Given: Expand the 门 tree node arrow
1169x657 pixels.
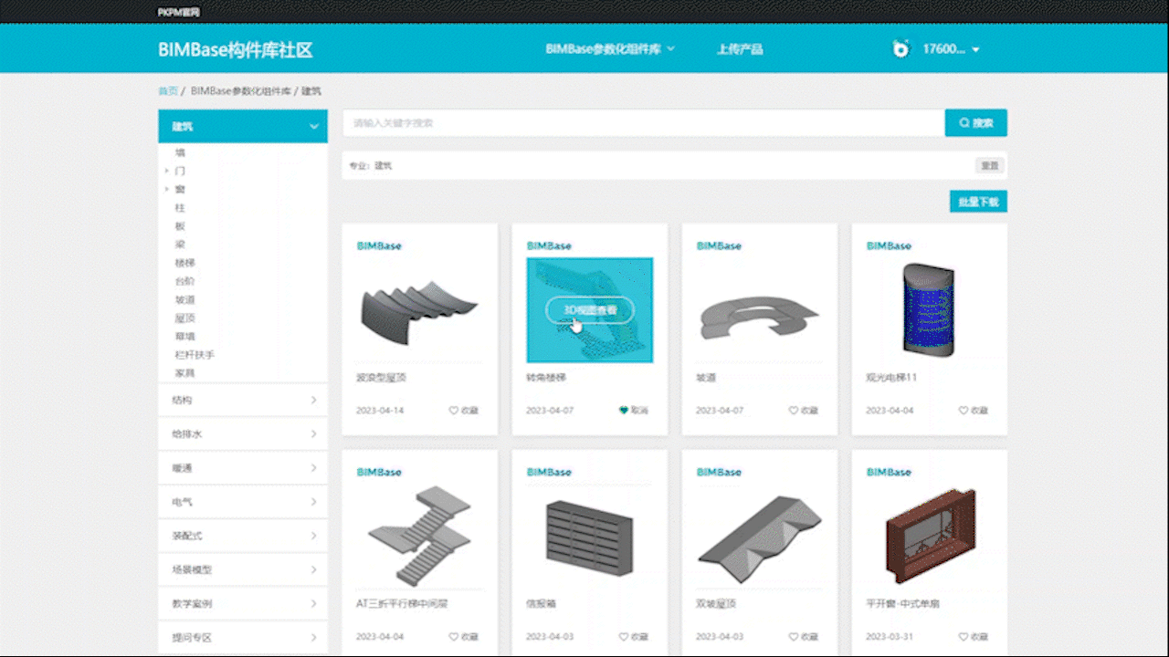Looking at the screenshot, I should pyautogui.click(x=166, y=171).
